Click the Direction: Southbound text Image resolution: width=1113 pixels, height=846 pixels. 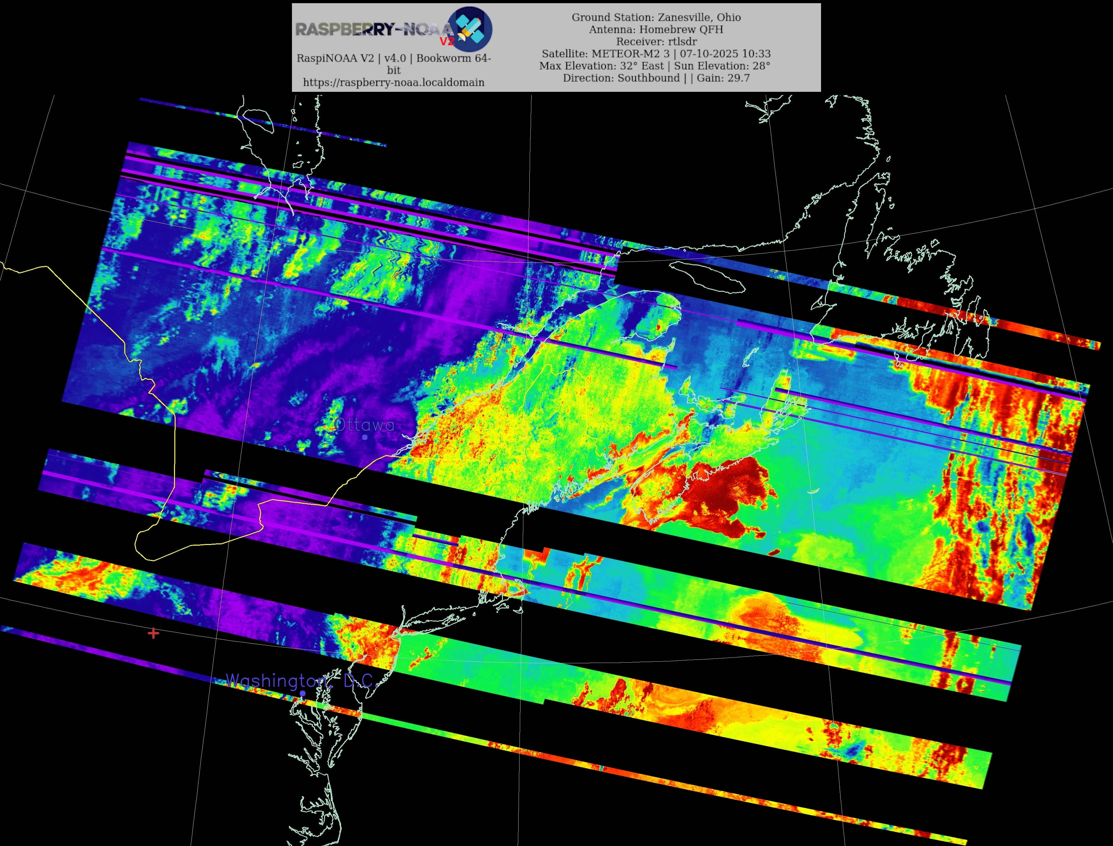tap(621, 77)
